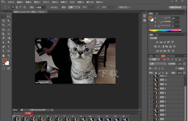Click the color spectrum bar in color panel
This screenshot has width=188, height=121.
click(x=165, y=30)
